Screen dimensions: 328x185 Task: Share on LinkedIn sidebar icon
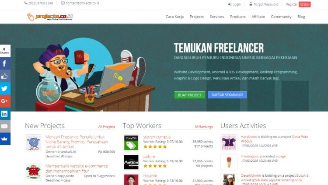pyautogui.click(x=5, y=114)
